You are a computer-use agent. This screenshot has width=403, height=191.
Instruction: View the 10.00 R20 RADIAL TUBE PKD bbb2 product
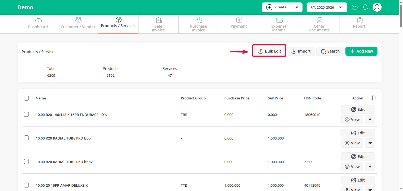click(352, 167)
